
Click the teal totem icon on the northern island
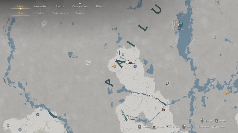point(123,54)
